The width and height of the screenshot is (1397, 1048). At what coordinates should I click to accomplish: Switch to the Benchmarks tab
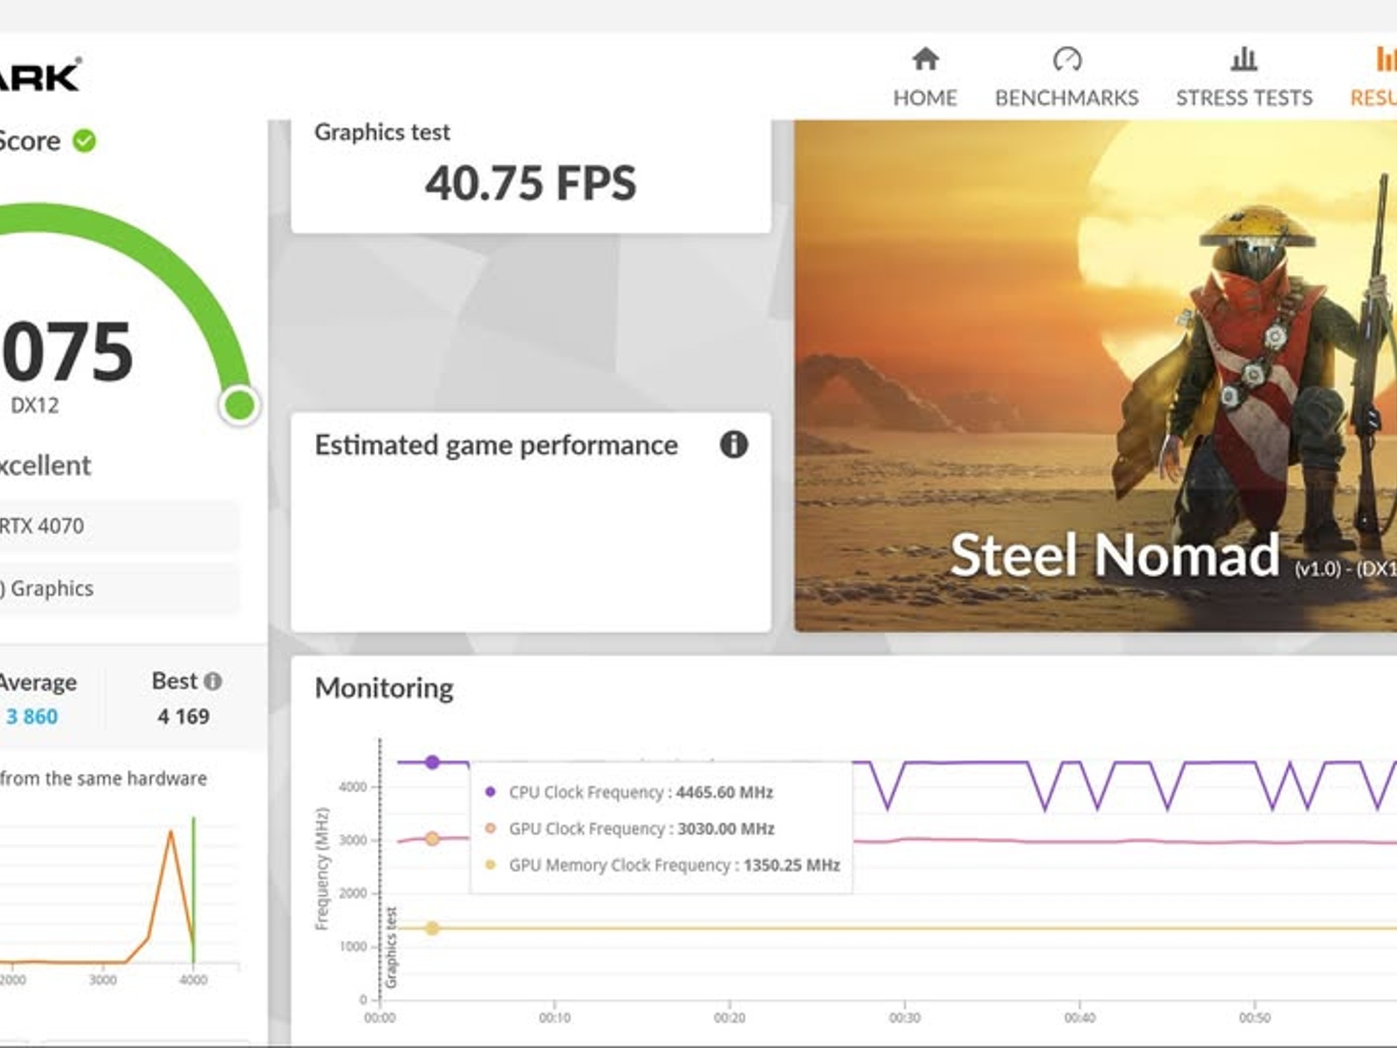[x=1067, y=78]
